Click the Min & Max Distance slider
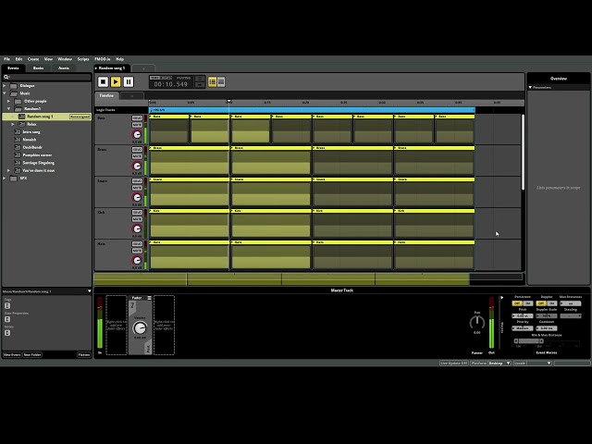The width and height of the screenshot is (592, 444). [x=528, y=341]
